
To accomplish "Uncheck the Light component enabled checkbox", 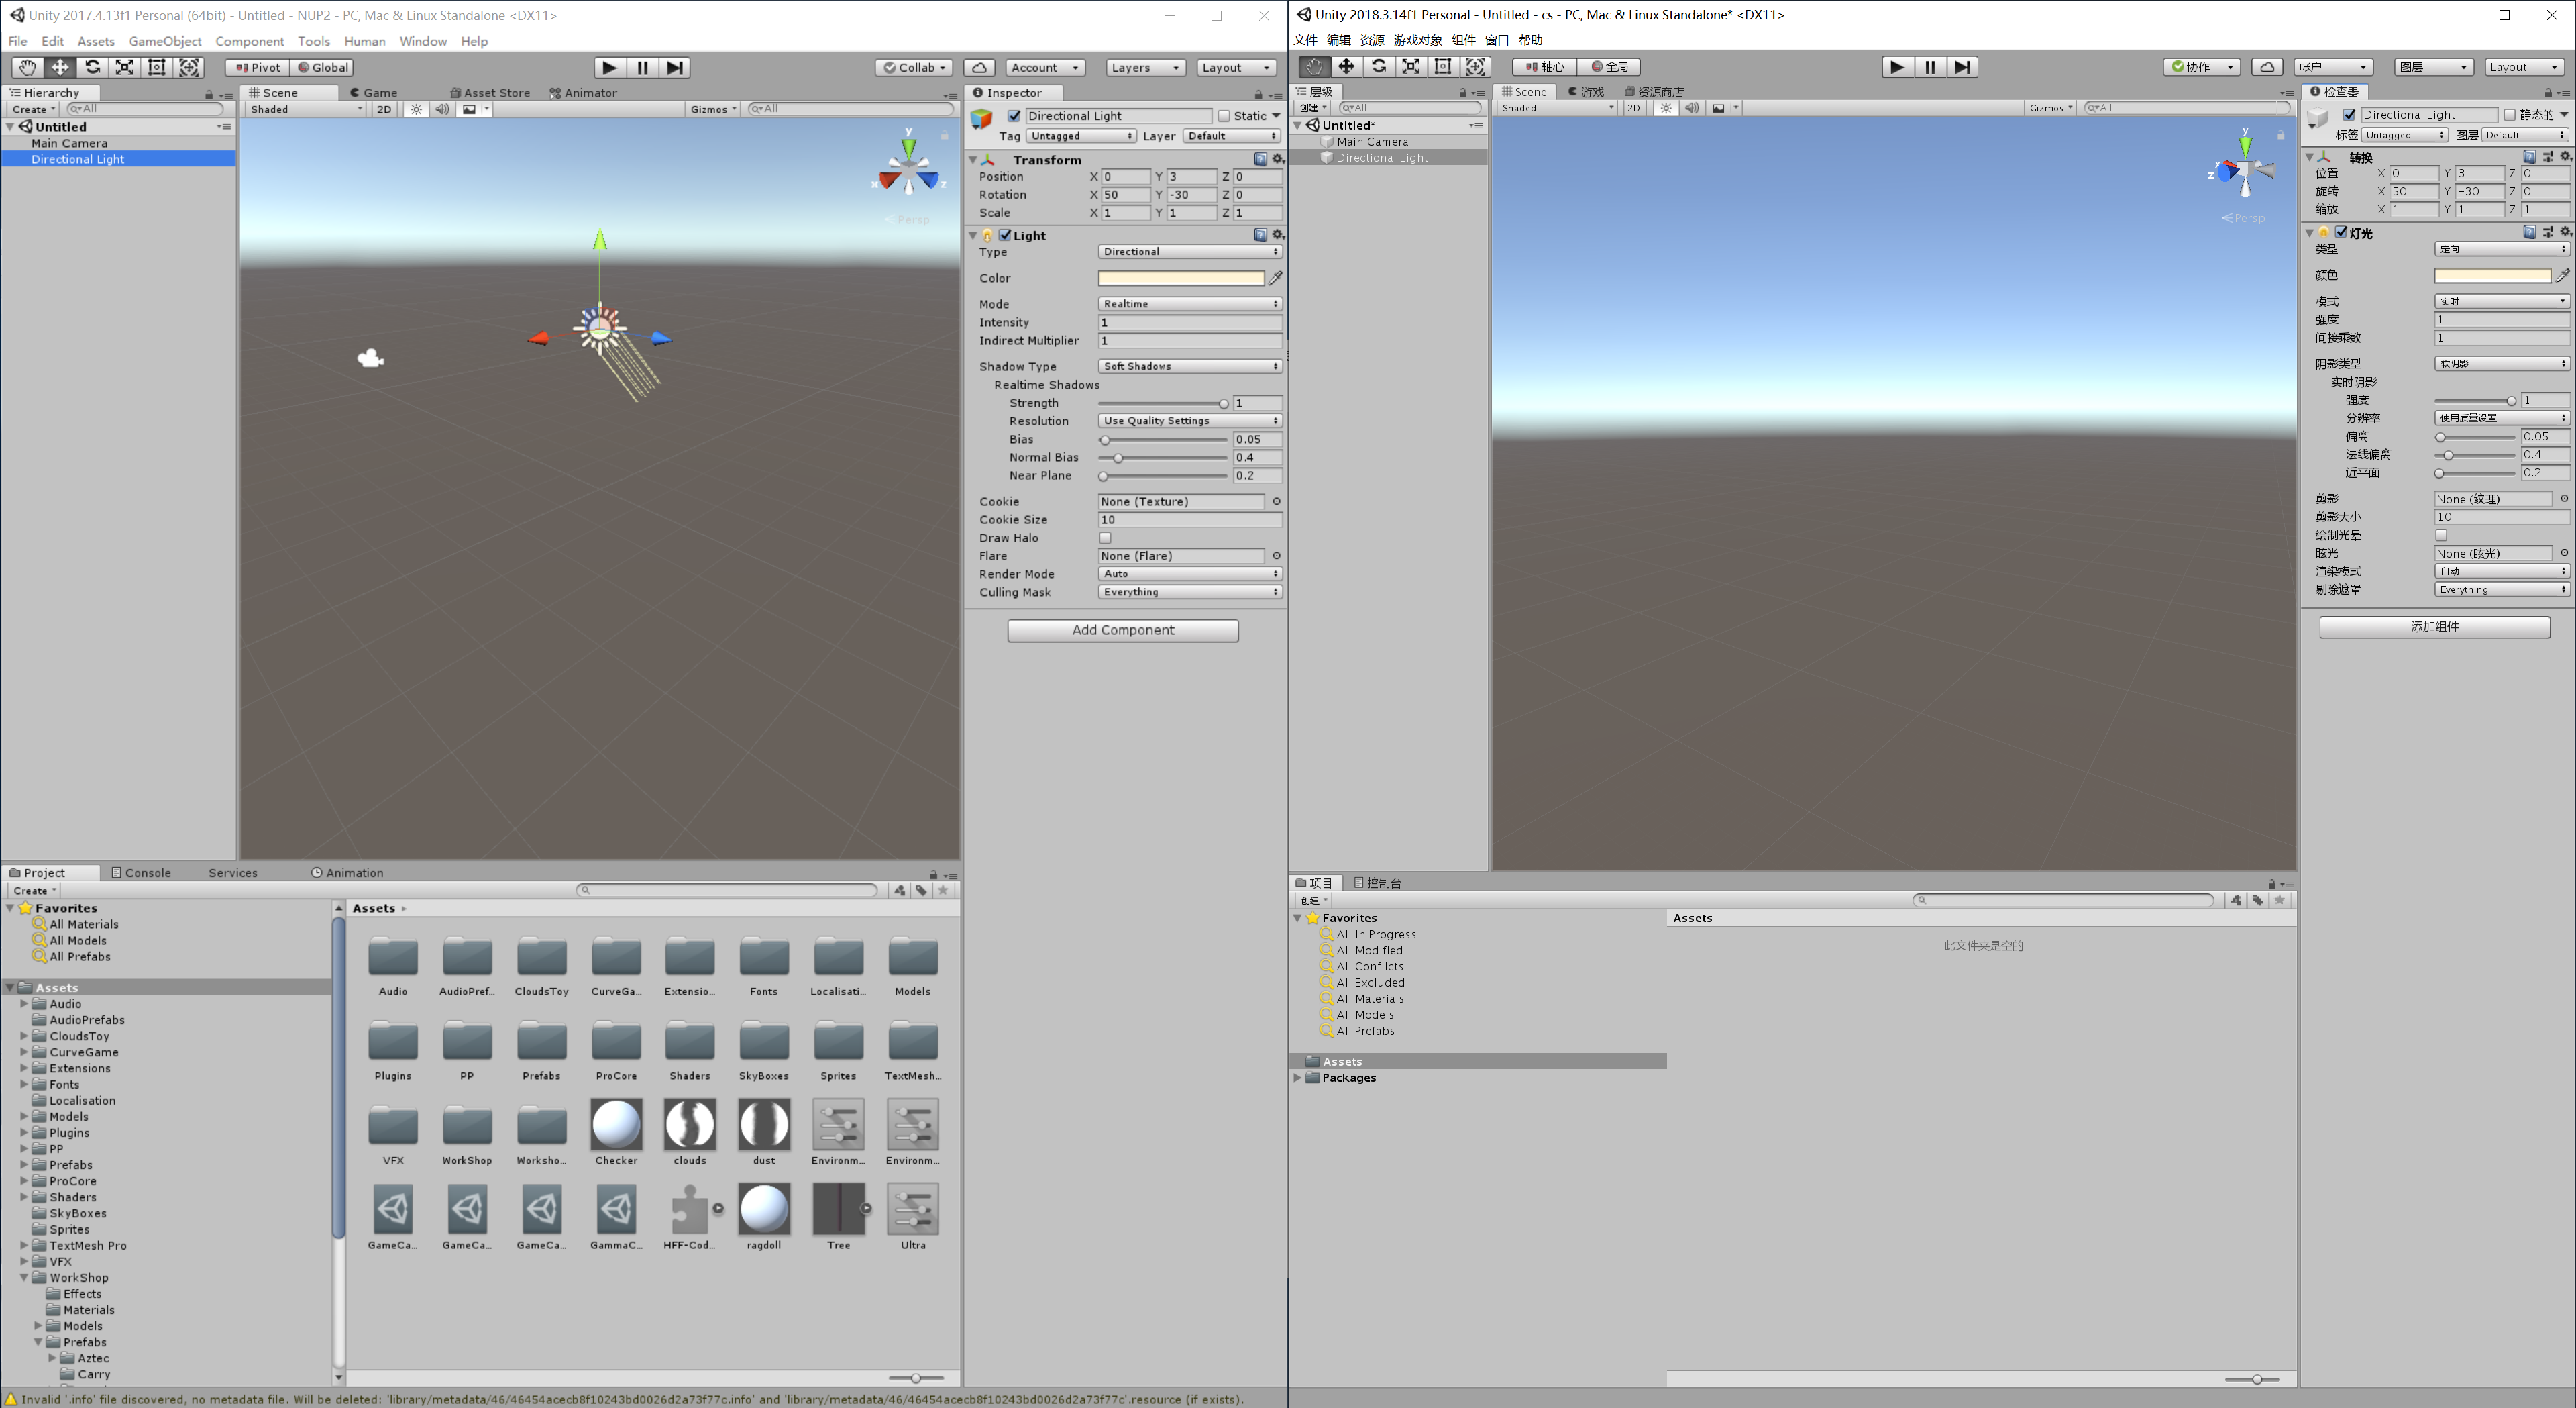I will coord(1005,235).
